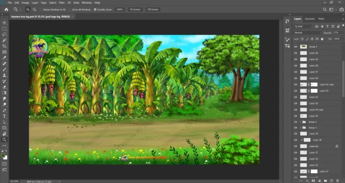Hide Layer 37 using its eye icon
The width and height of the screenshot is (345, 183).
click(296, 152)
